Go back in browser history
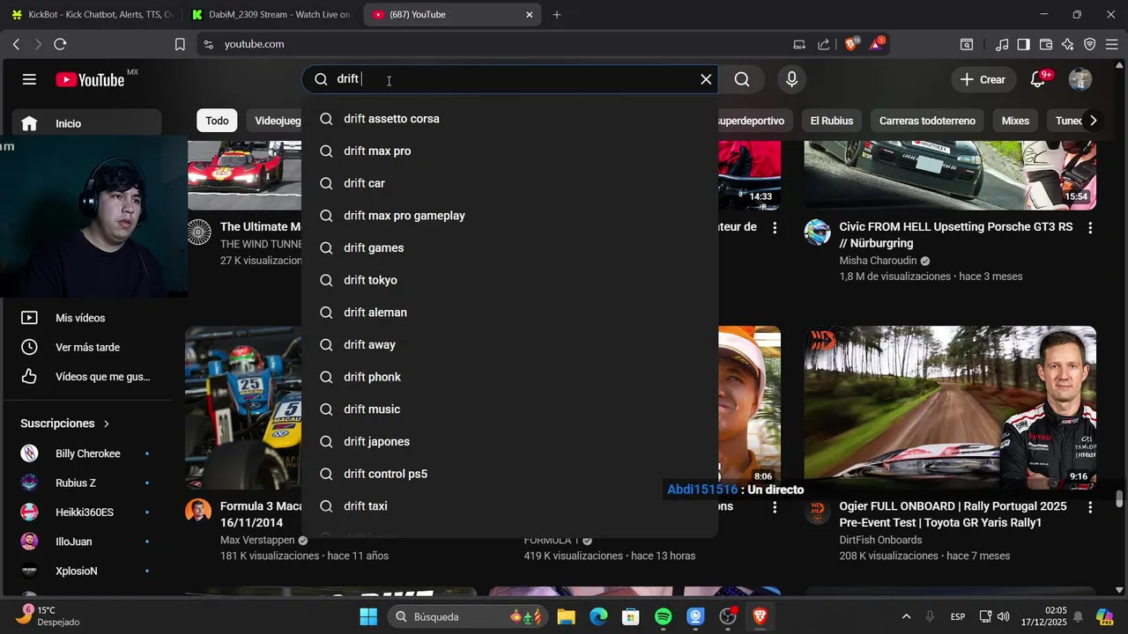This screenshot has height=634, width=1128. click(x=16, y=44)
